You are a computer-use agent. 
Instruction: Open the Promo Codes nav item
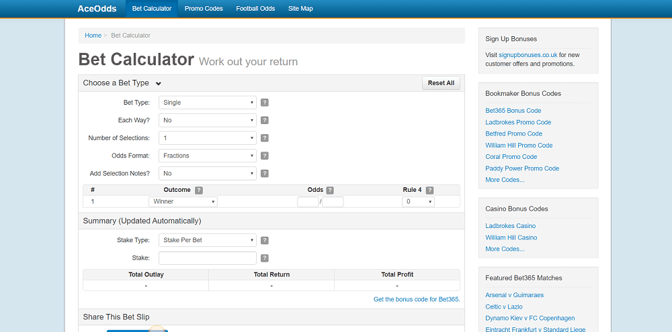(204, 9)
